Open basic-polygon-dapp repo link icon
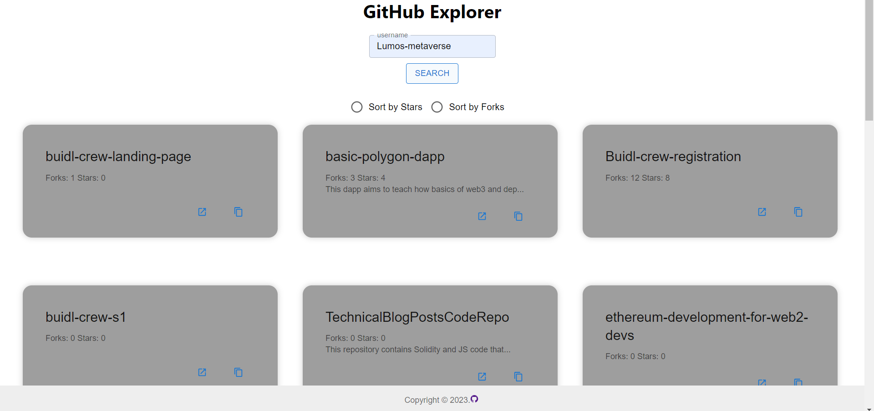The image size is (874, 411). [482, 216]
